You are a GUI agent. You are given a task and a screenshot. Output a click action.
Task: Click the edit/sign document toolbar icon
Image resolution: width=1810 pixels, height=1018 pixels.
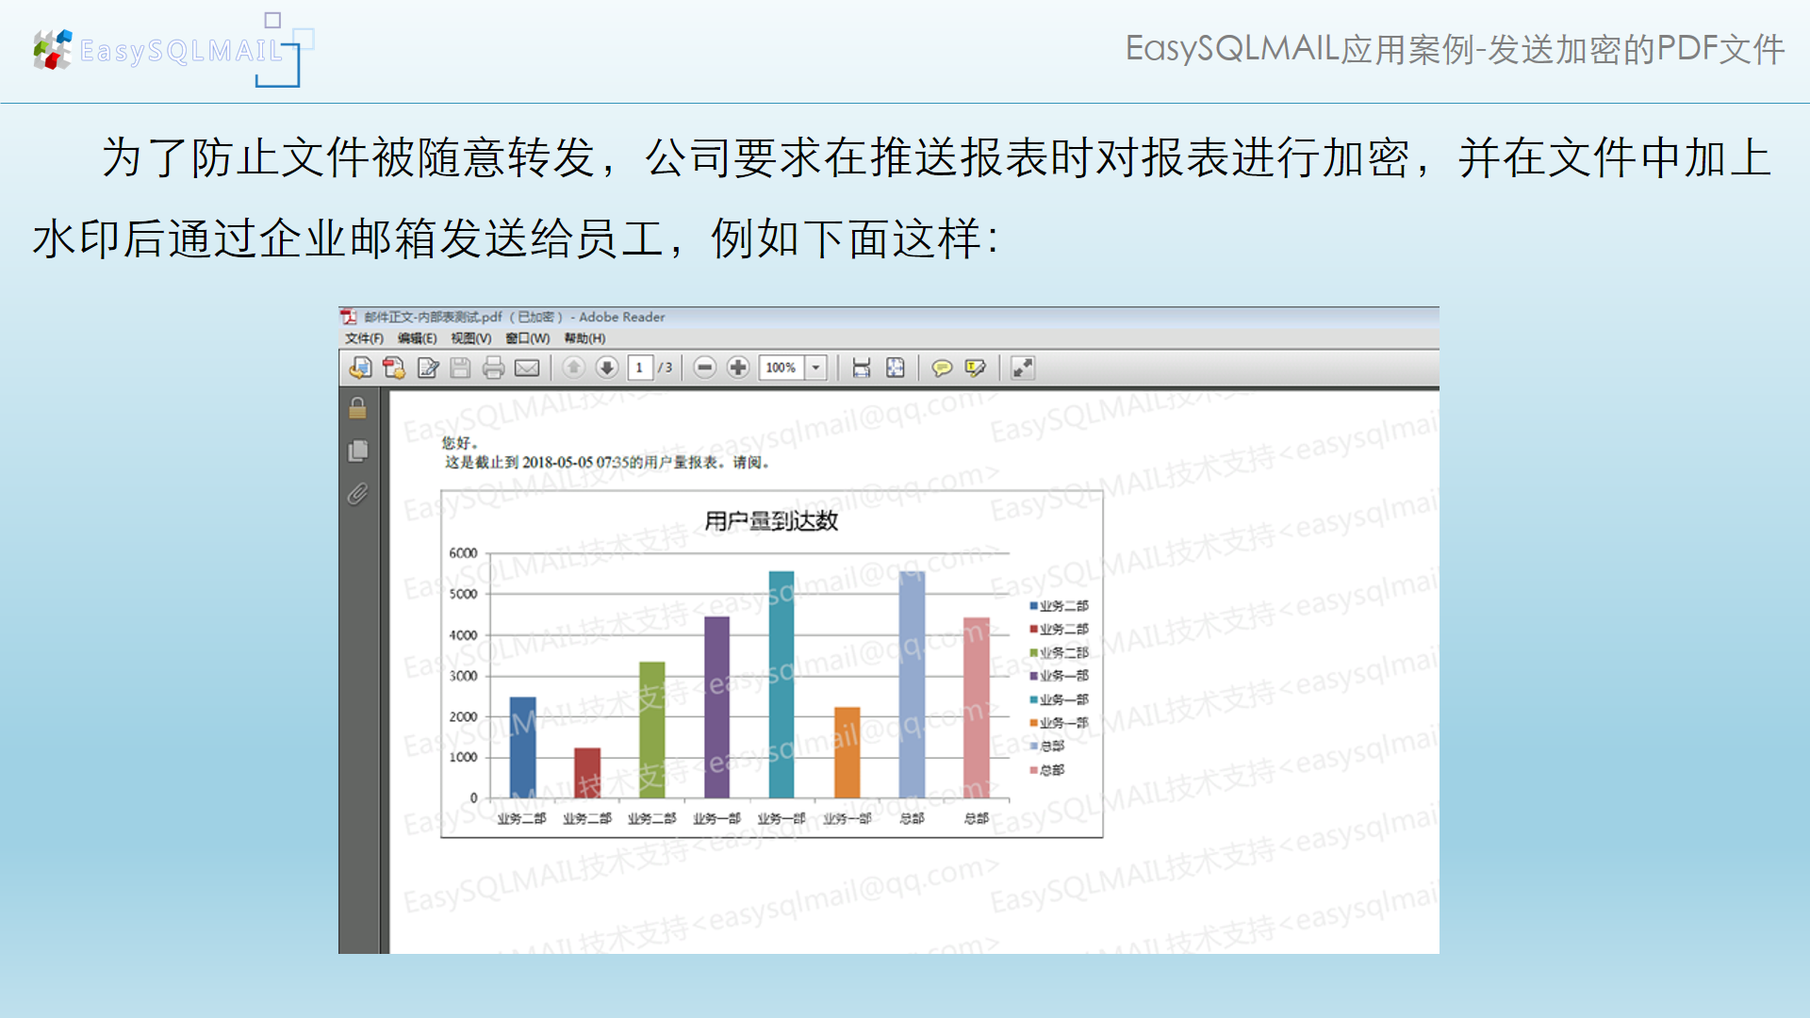coord(428,368)
